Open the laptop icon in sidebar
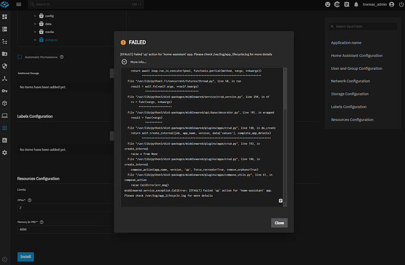The height and width of the screenshot is (265, 405). [x=5, y=116]
